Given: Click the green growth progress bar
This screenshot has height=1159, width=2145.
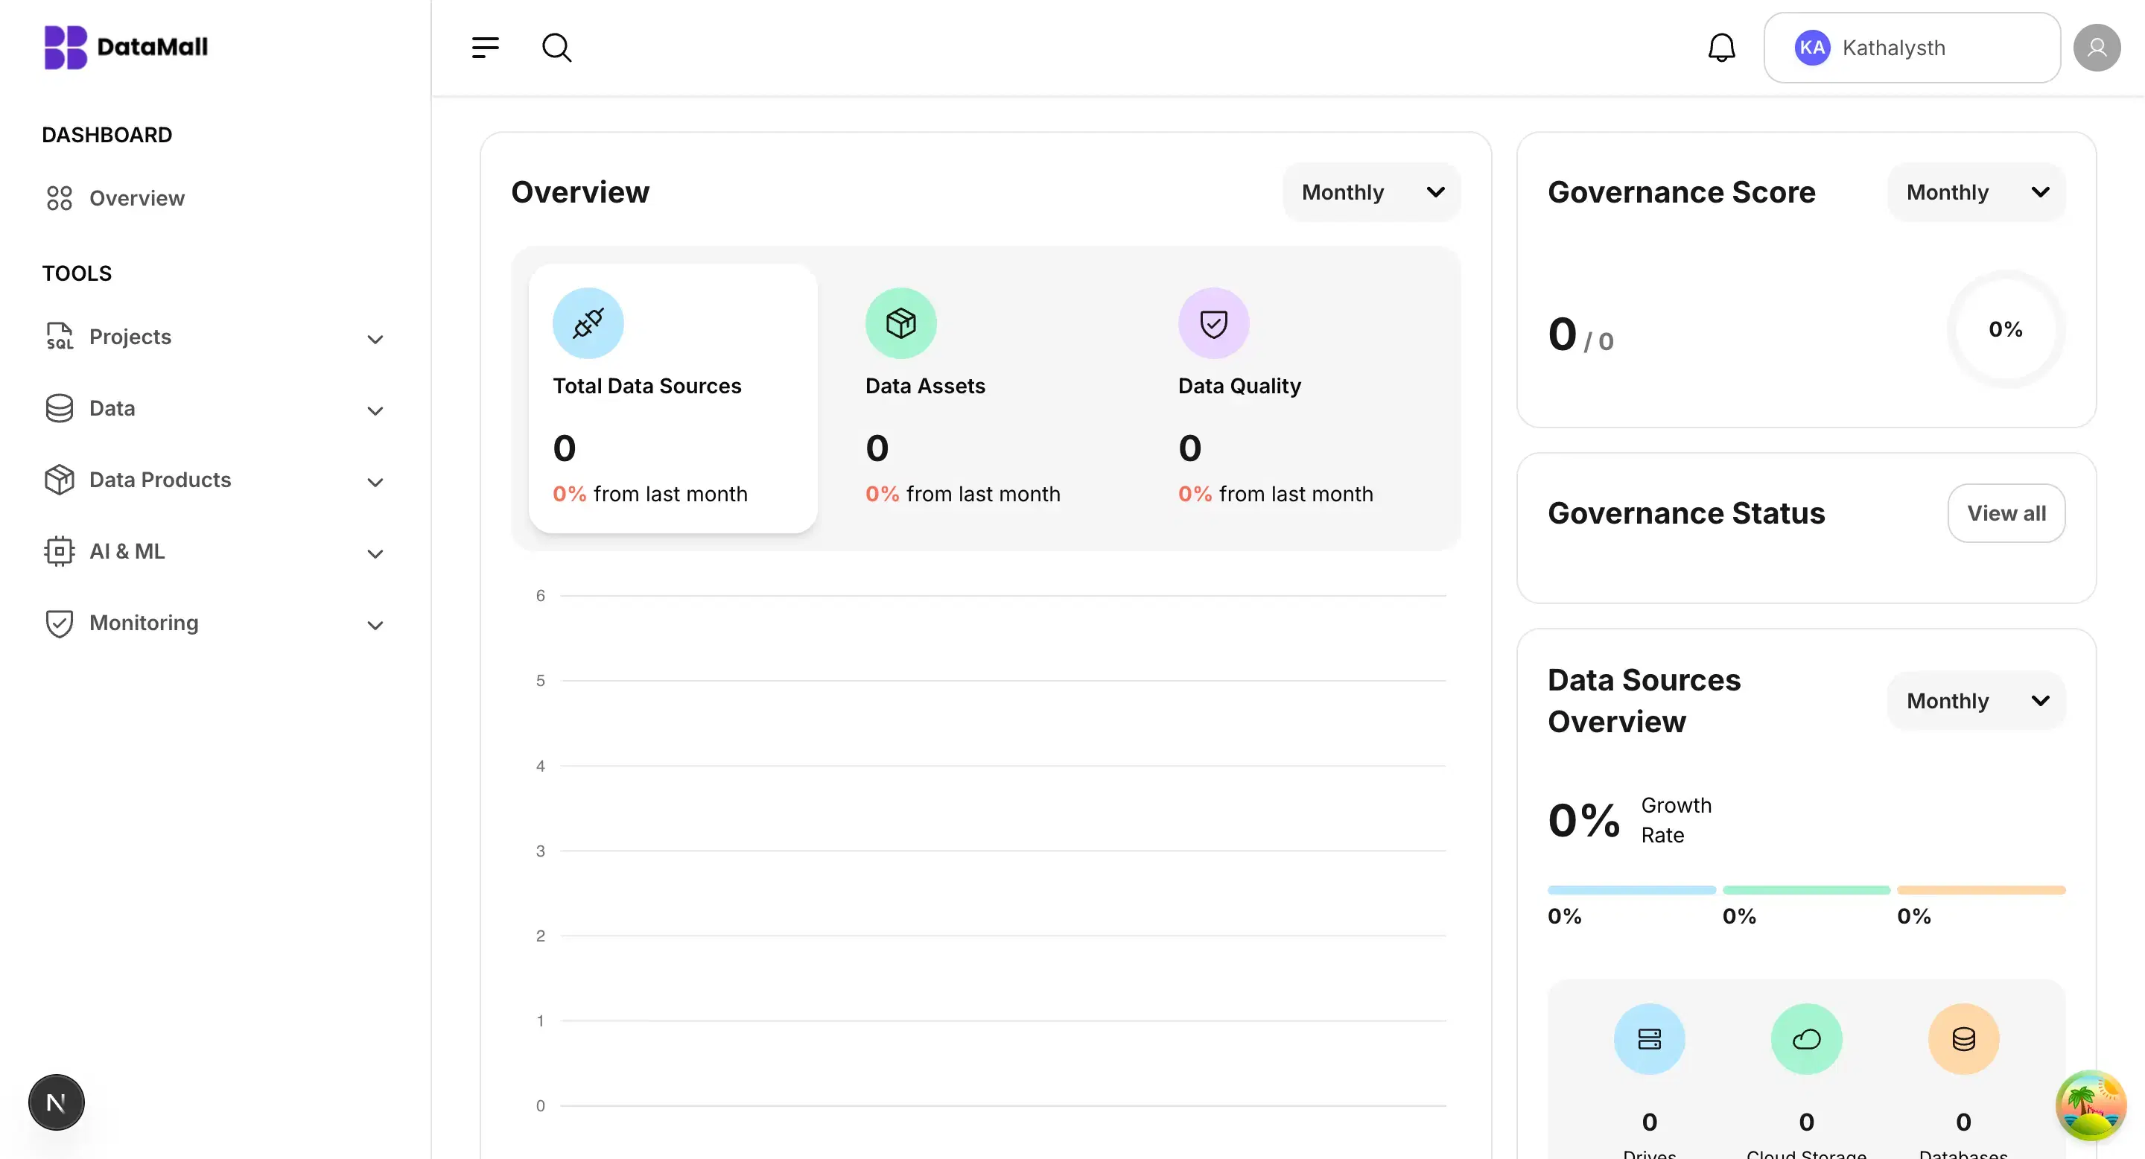Looking at the screenshot, I should coord(1806,890).
